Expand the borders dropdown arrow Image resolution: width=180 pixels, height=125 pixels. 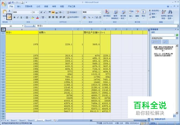point(29,17)
